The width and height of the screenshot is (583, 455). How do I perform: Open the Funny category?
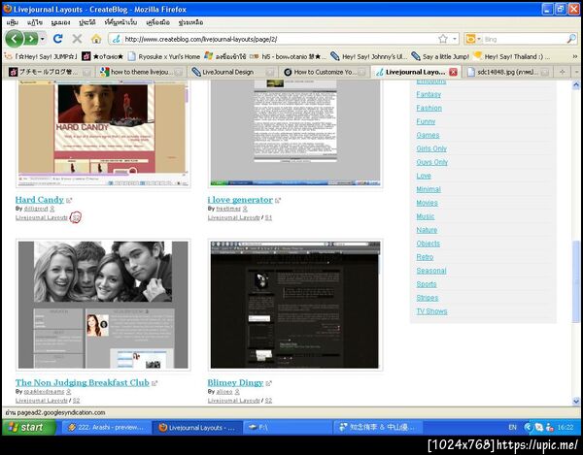tap(426, 121)
